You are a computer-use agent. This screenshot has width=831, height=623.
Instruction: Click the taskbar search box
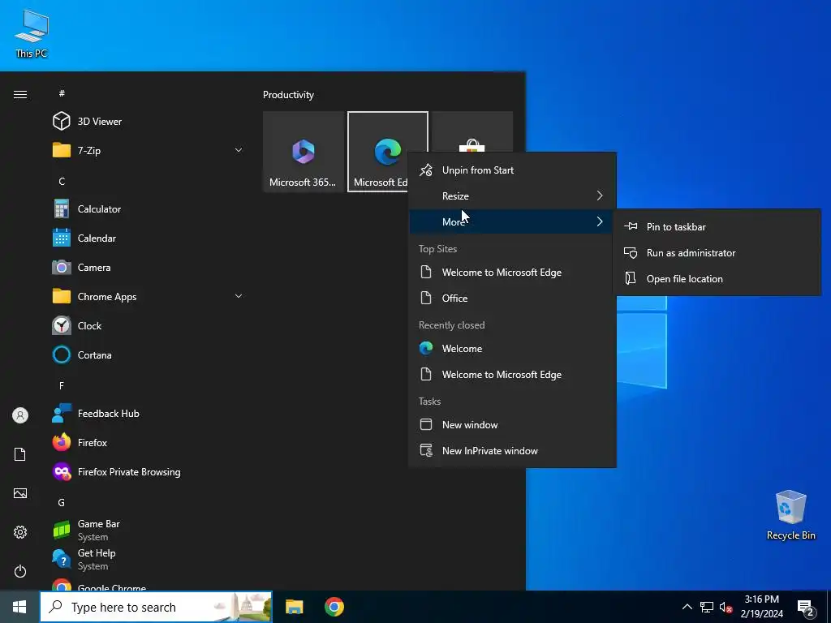point(157,607)
